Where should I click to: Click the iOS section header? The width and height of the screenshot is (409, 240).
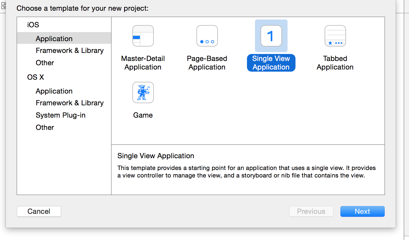pos(33,25)
